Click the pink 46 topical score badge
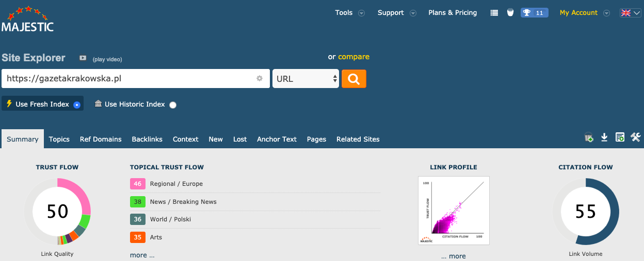 138,184
